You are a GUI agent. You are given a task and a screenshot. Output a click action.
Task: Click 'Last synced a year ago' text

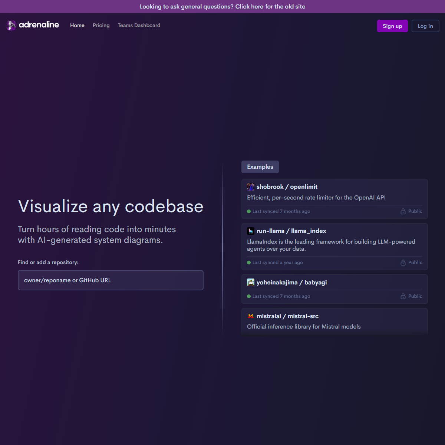277,263
